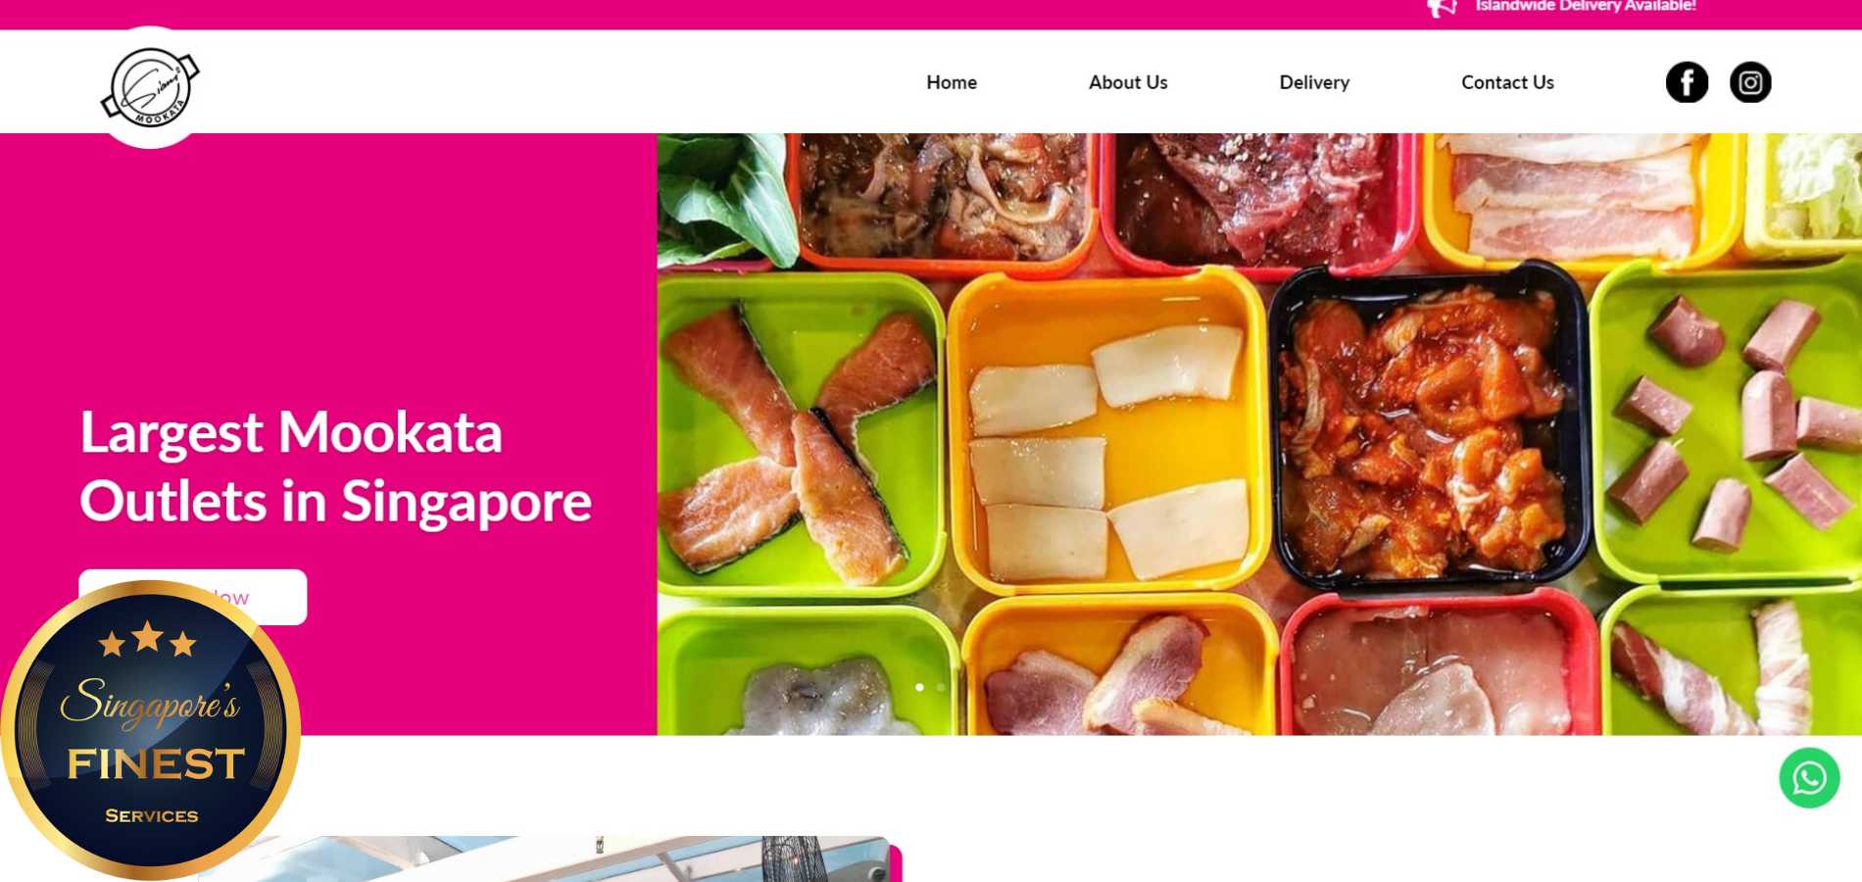
Task: Navigate to the Delivery menu item
Action: point(1314,82)
